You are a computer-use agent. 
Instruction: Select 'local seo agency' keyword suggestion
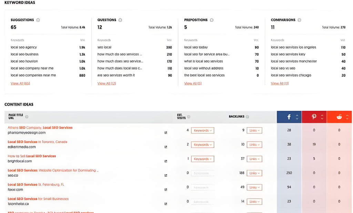[x=23, y=47]
